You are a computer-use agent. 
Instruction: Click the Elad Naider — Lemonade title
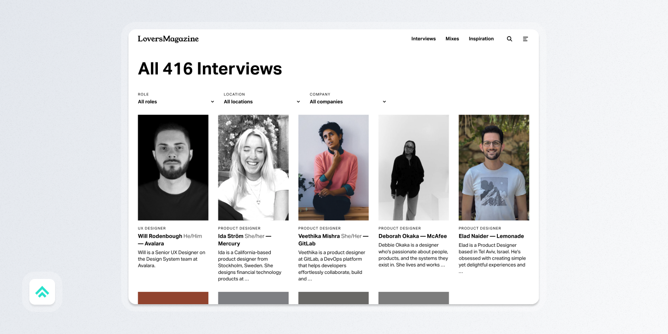coord(491,236)
